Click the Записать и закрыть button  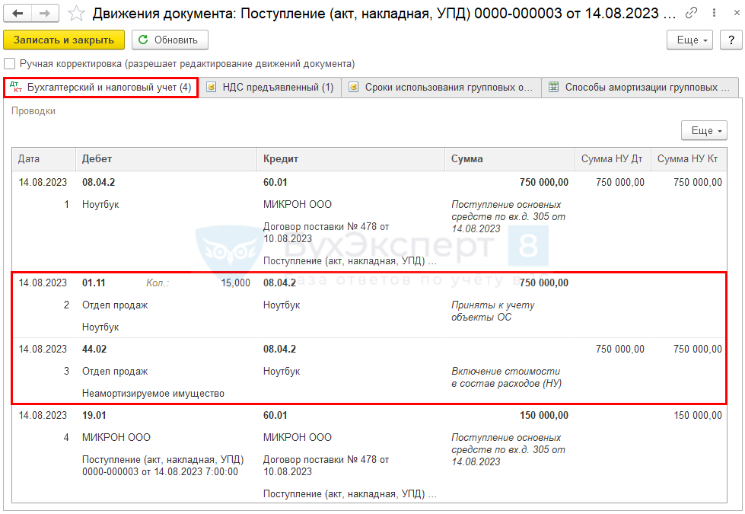point(64,40)
